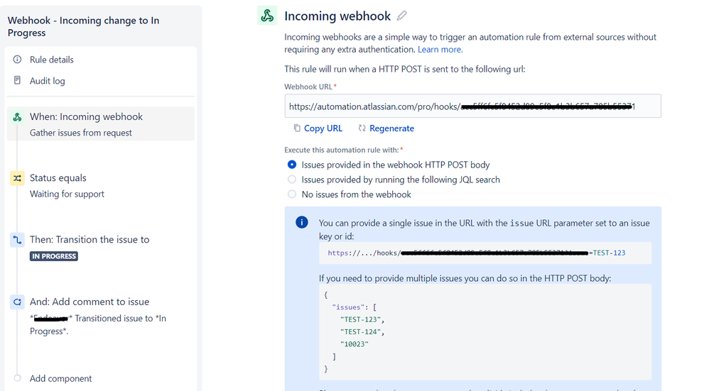The image size is (709, 391).
Task: Click the IN PROGRESS status lozenge
Action: click(54, 256)
